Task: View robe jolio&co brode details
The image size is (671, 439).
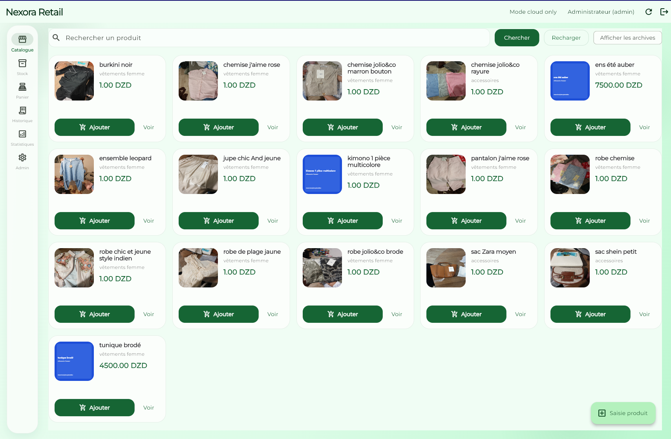Action: 397,314
